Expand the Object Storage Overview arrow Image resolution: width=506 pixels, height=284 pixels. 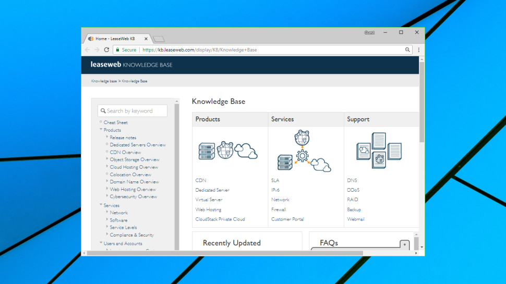pos(107,159)
